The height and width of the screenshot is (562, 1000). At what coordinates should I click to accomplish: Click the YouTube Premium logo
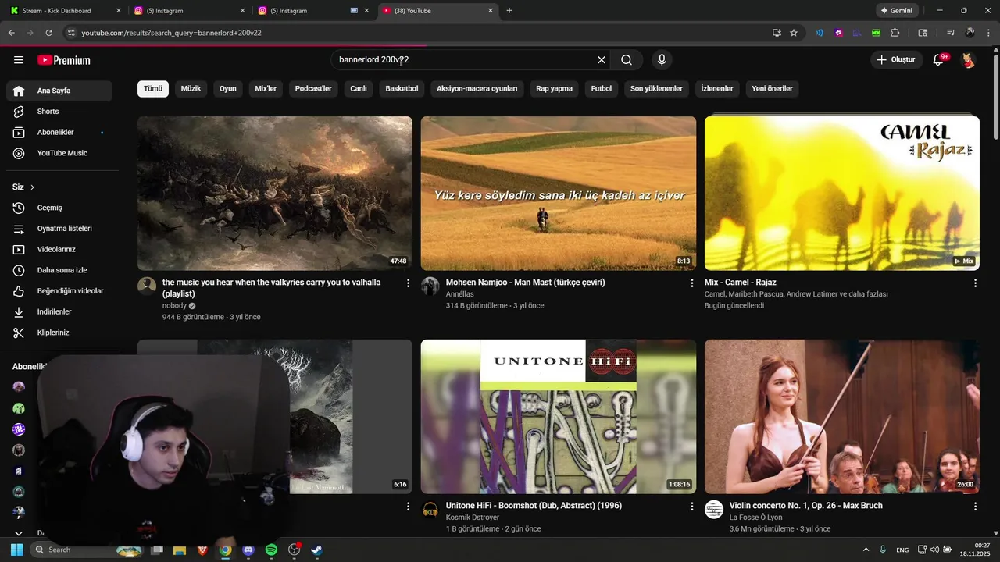[x=64, y=60]
